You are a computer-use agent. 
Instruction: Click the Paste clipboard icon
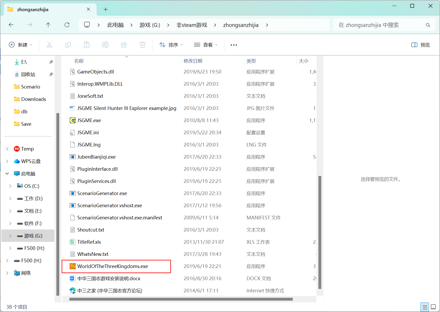tap(87, 45)
